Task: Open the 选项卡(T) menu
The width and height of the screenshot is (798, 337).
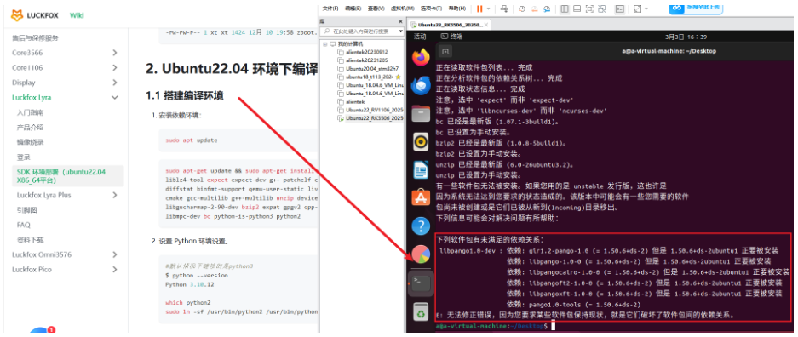Action: [x=432, y=9]
